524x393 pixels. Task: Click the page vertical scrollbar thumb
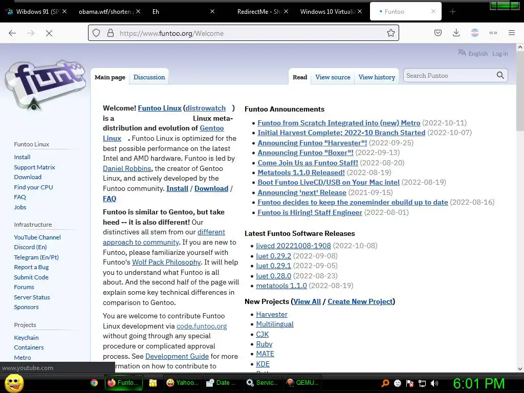[x=520, y=92]
